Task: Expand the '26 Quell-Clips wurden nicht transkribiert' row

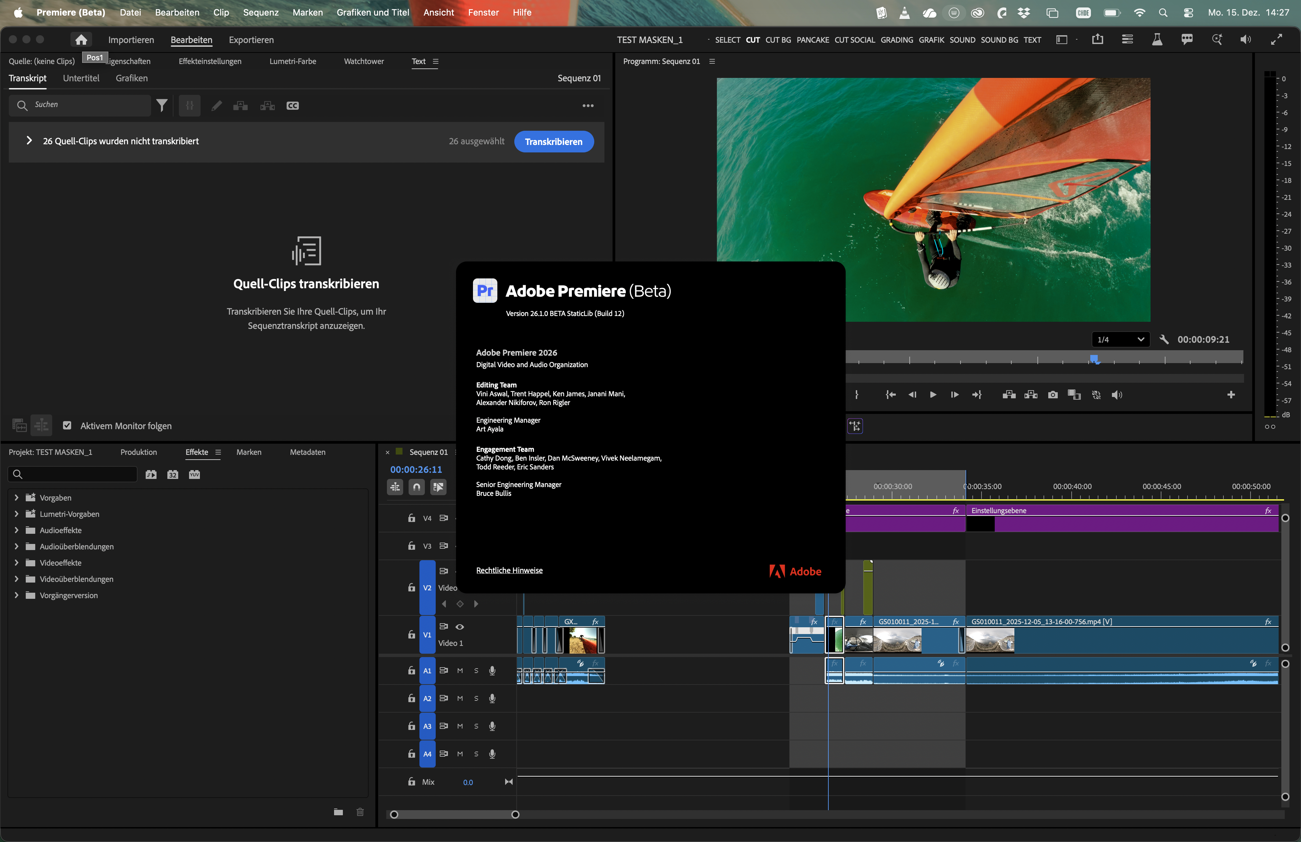Action: pos(30,141)
